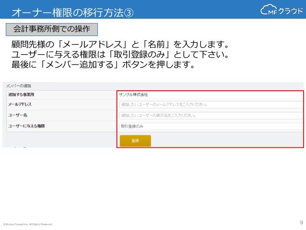Click the 会計事務所側での操作 label box

coord(52,29)
